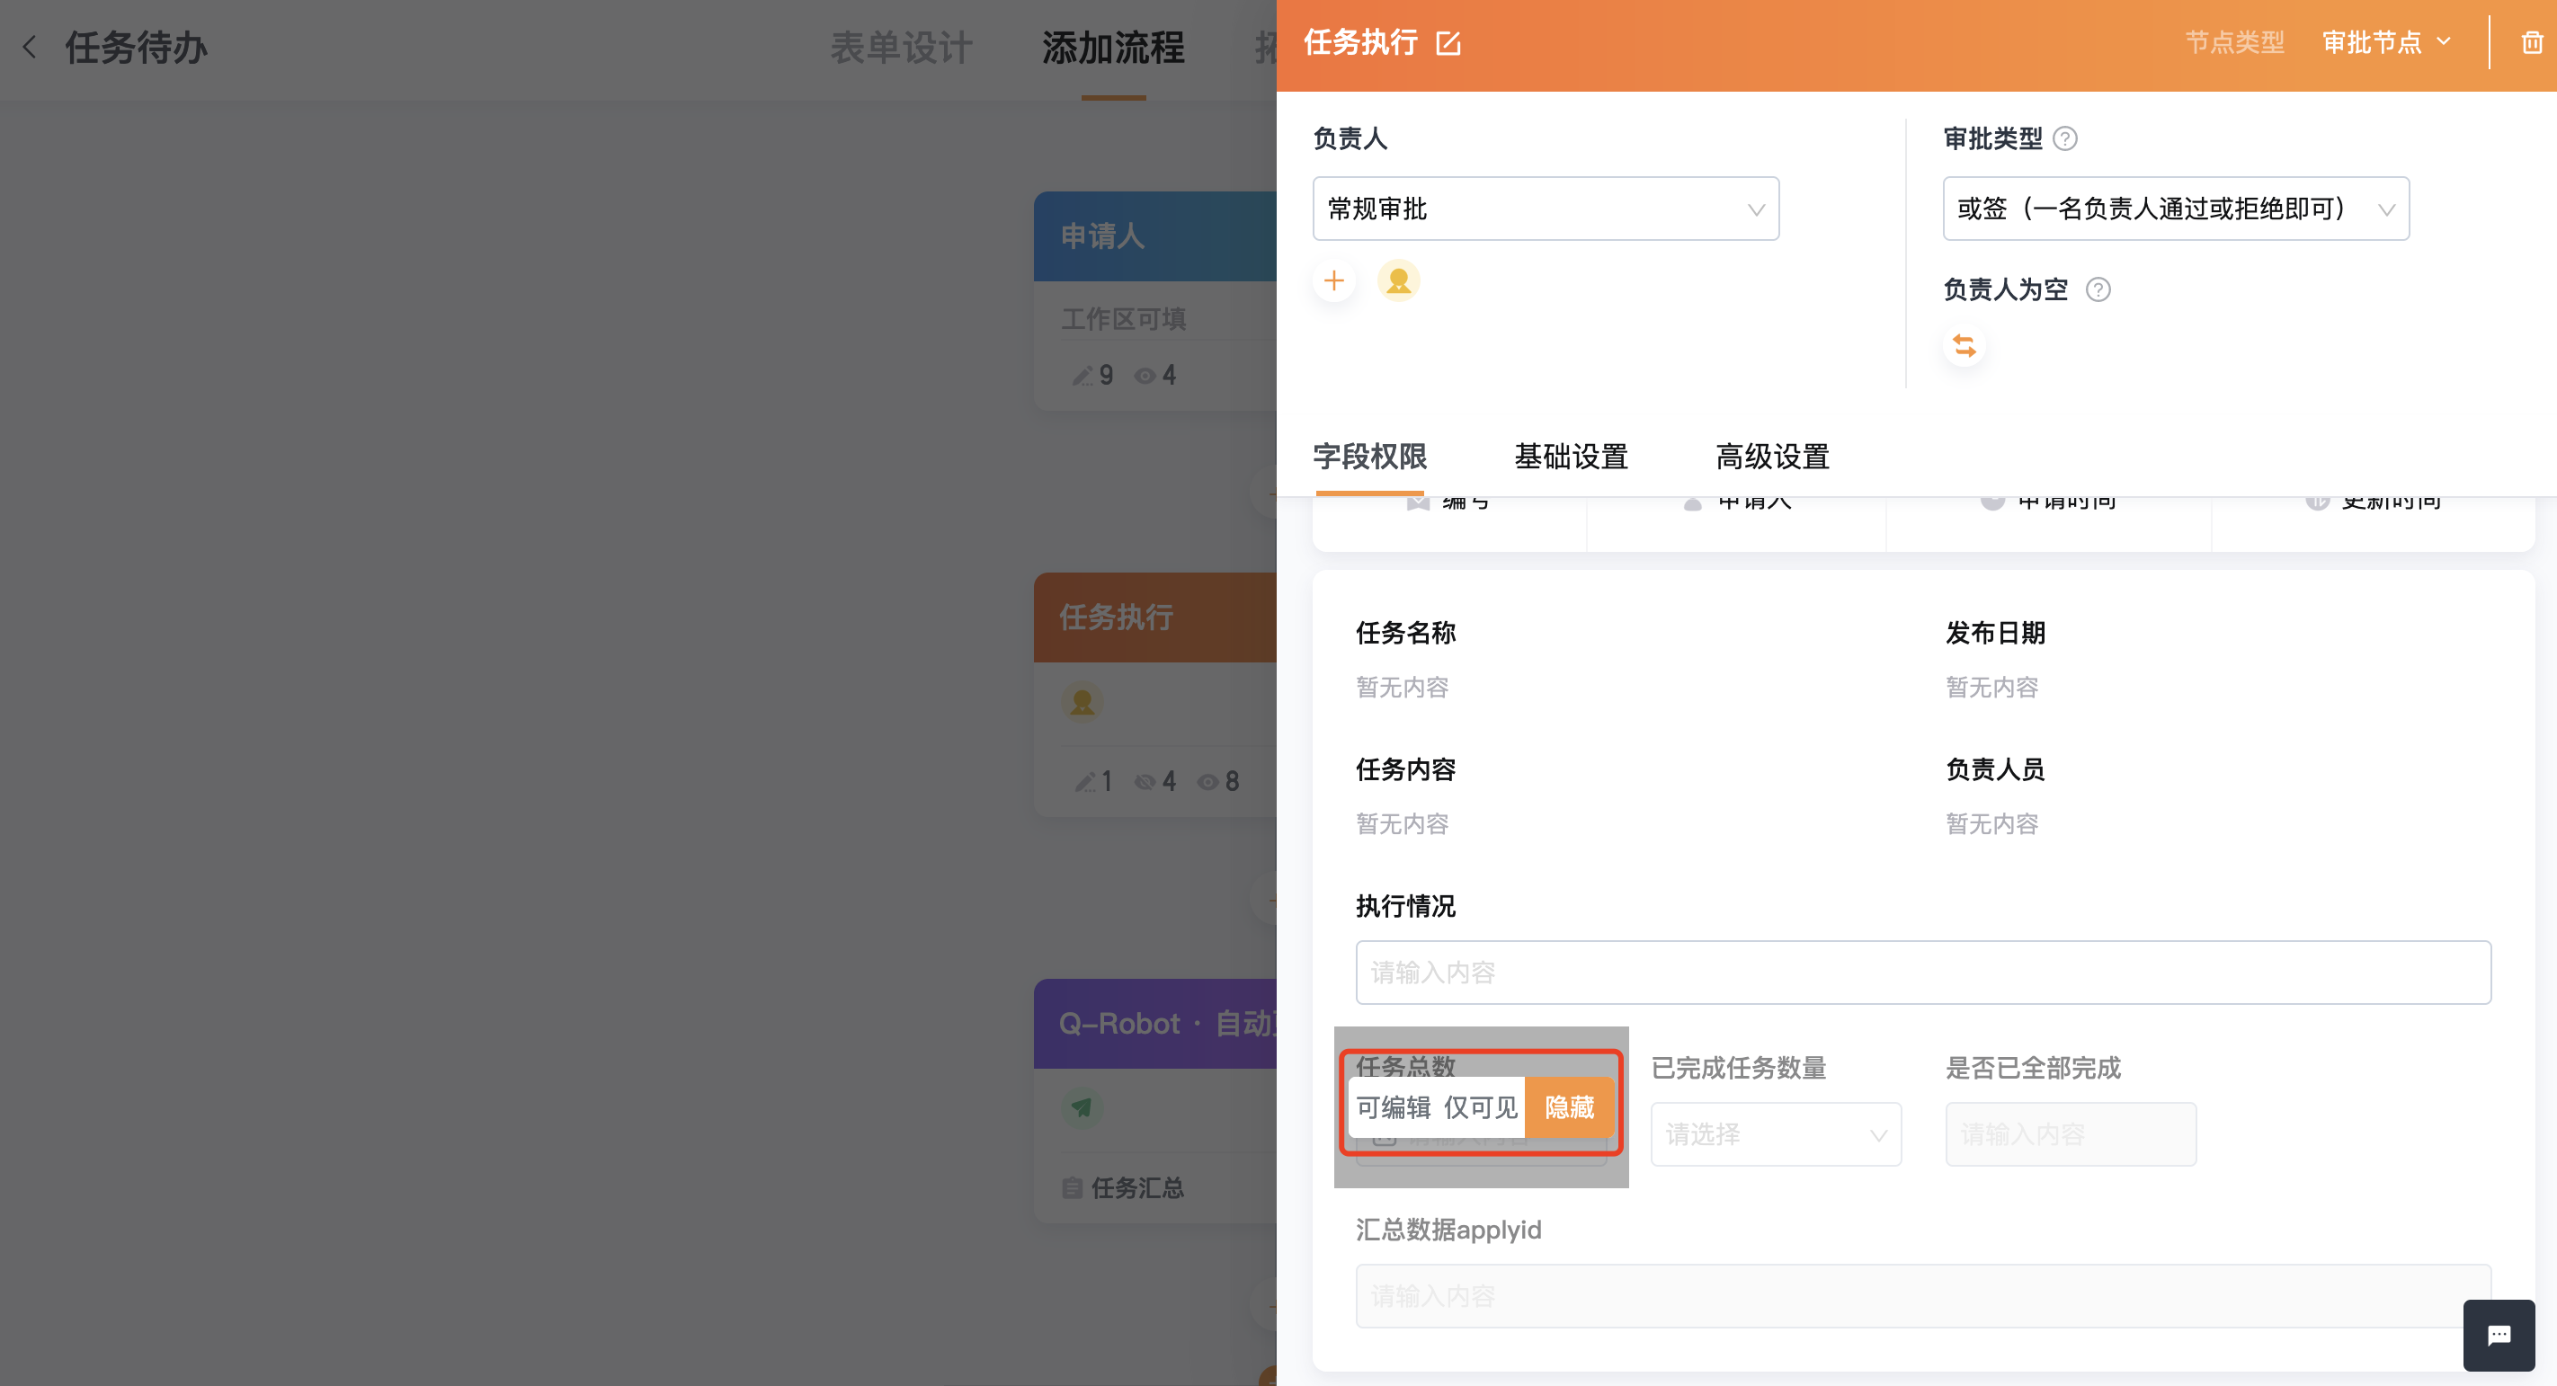The image size is (2557, 1386).
Task: Click the 任务内容 field label
Action: pos(1405,769)
